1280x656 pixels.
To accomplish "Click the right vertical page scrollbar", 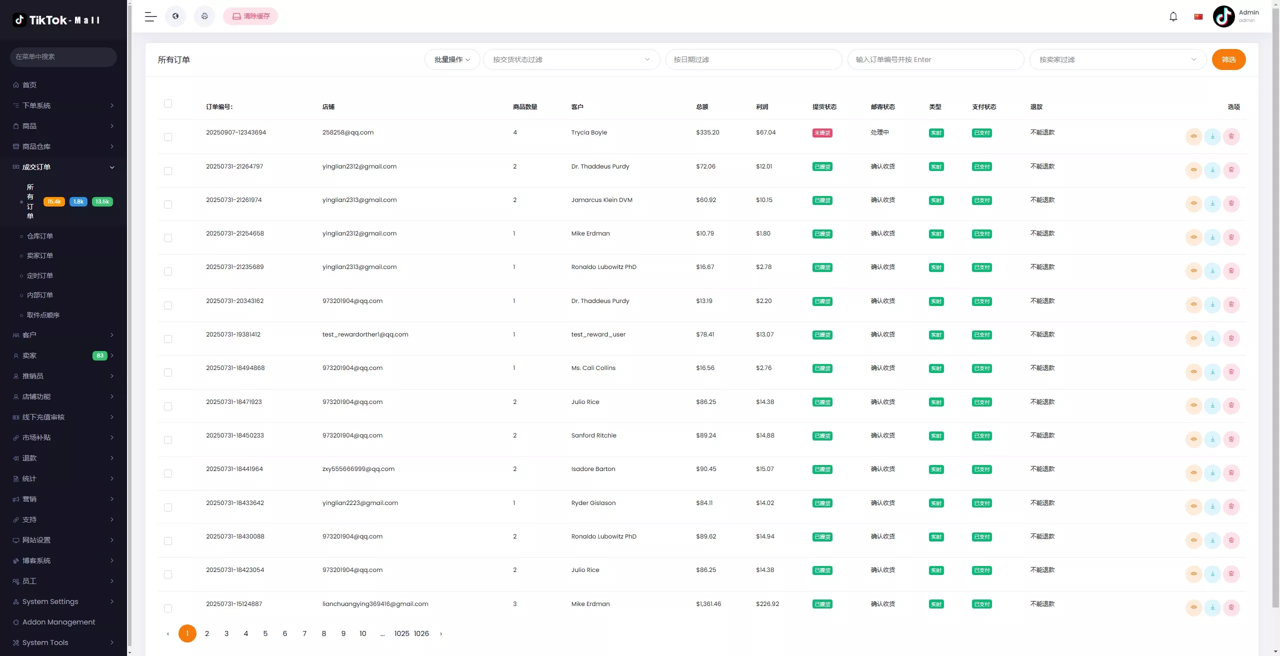I will [x=1275, y=300].
